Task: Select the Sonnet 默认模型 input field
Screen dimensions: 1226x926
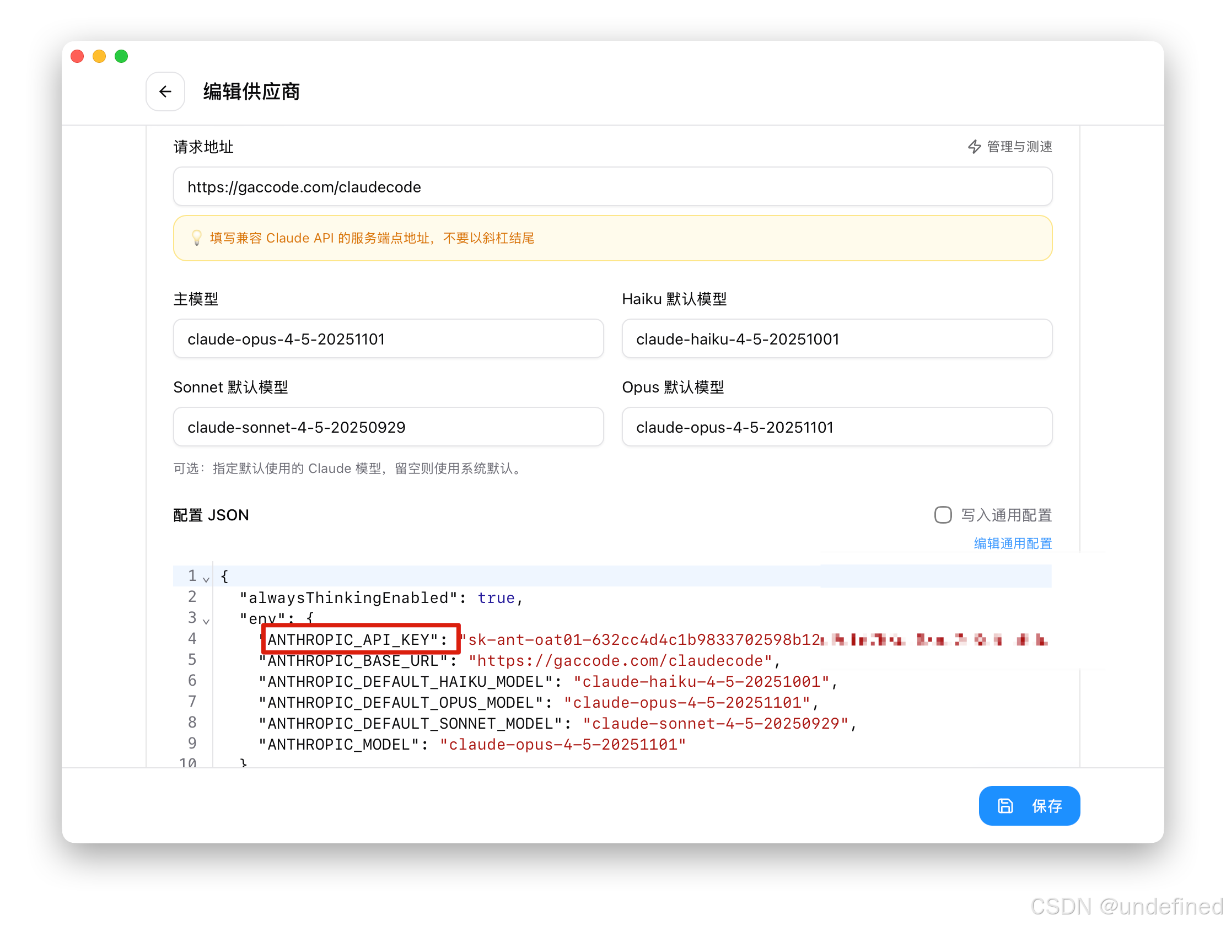Action: coord(388,427)
